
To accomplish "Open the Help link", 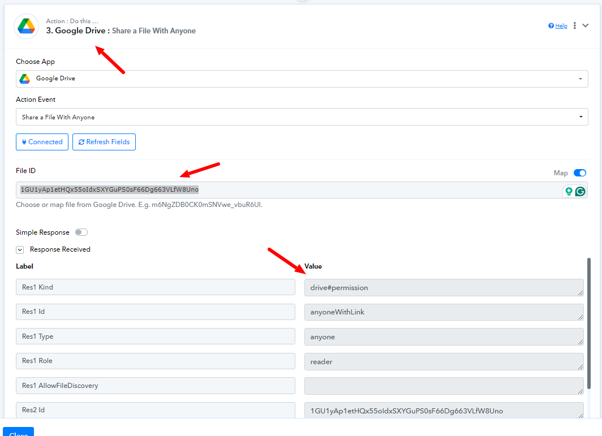I will [x=561, y=26].
